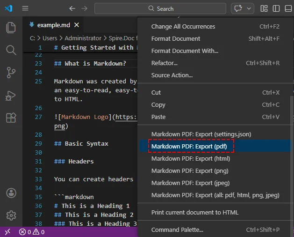Choose Markdown PDF: Export (pdf)

(215, 146)
